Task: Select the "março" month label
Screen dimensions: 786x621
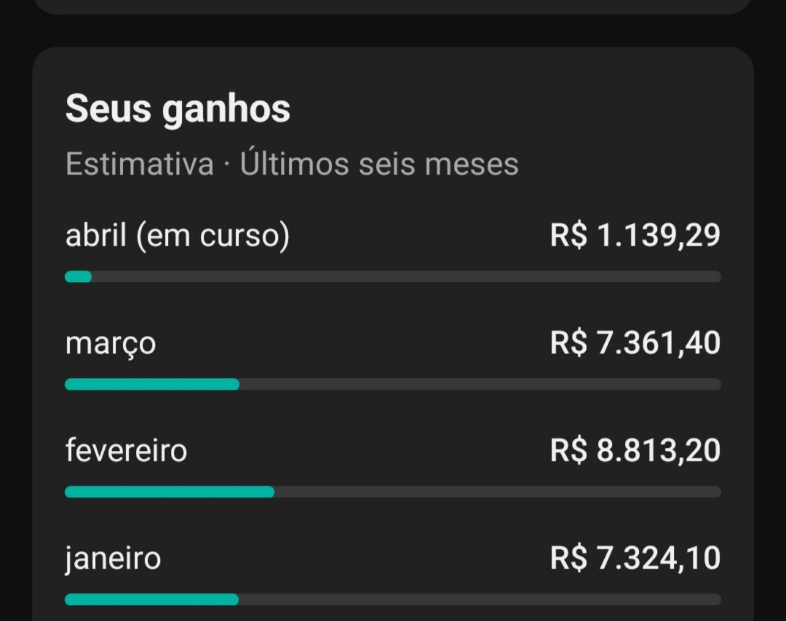Action: [x=110, y=343]
